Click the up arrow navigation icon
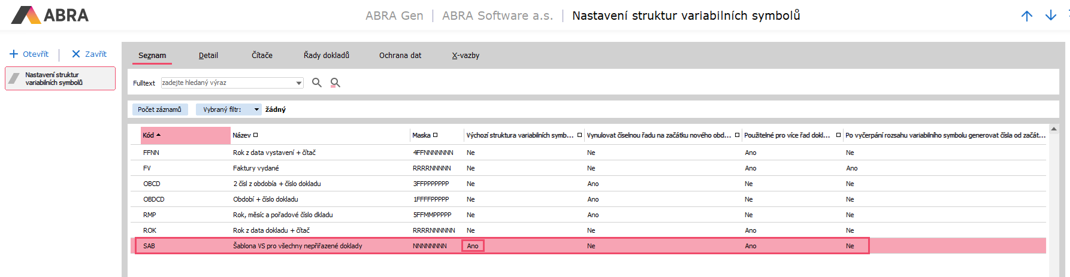Viewport: 1070px width, 277px height. click(x=1027, y=16)
